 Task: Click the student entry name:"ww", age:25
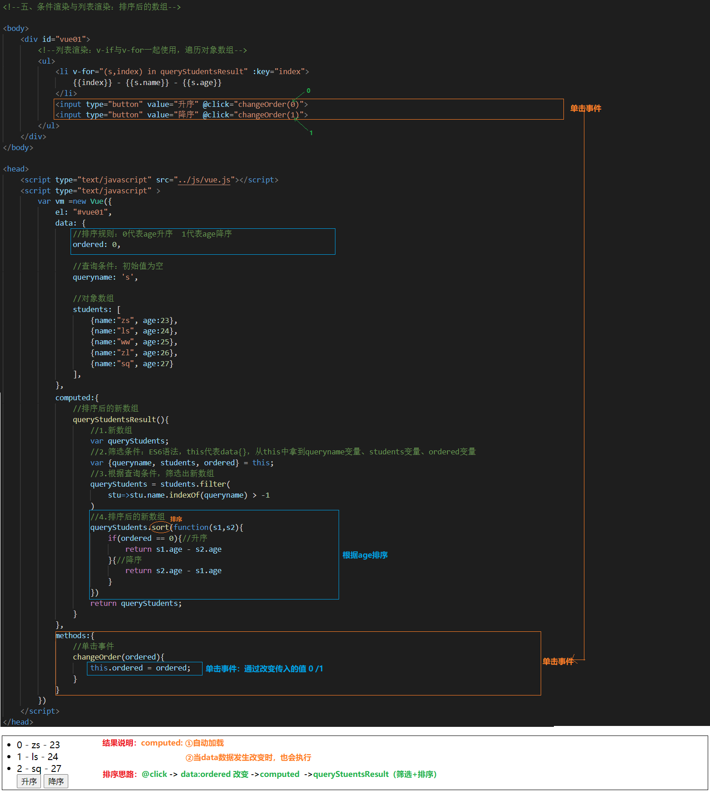point(134,342)
